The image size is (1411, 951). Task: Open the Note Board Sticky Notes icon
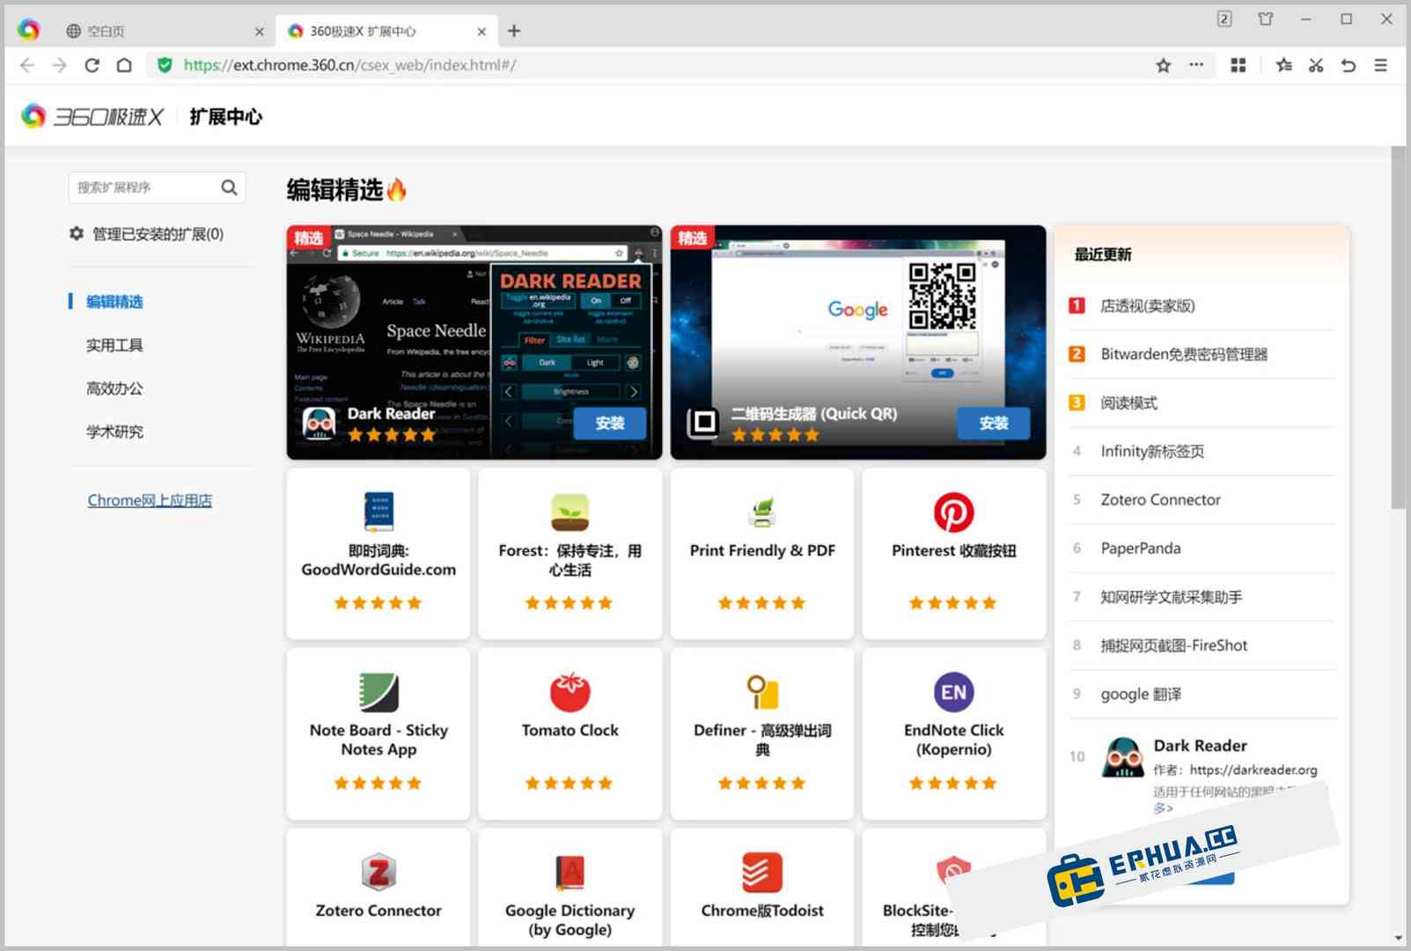(378, 692)
